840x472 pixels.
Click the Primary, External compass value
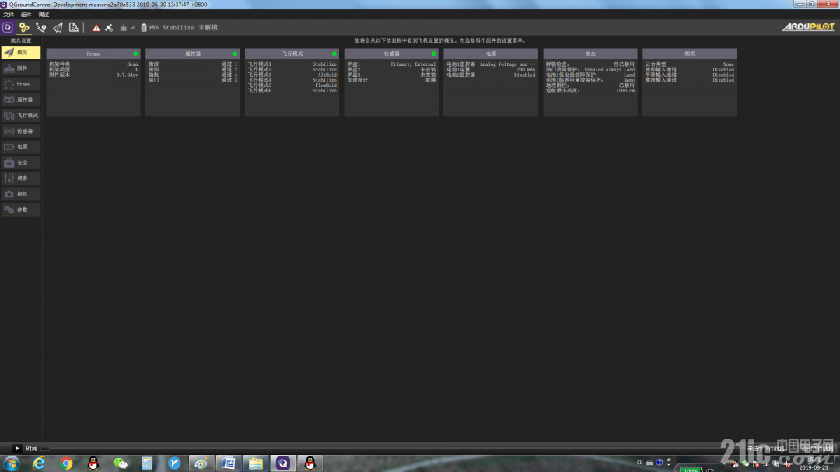pos(413,64)
